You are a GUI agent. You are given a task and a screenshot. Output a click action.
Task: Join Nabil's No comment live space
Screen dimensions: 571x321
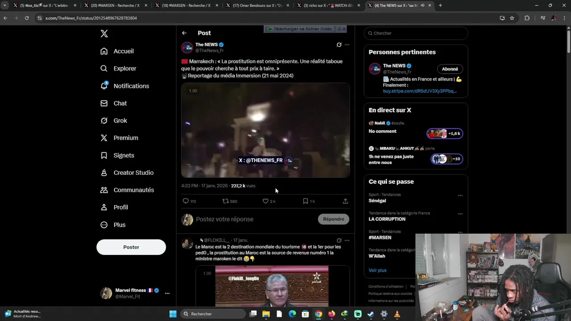point(445,133)
